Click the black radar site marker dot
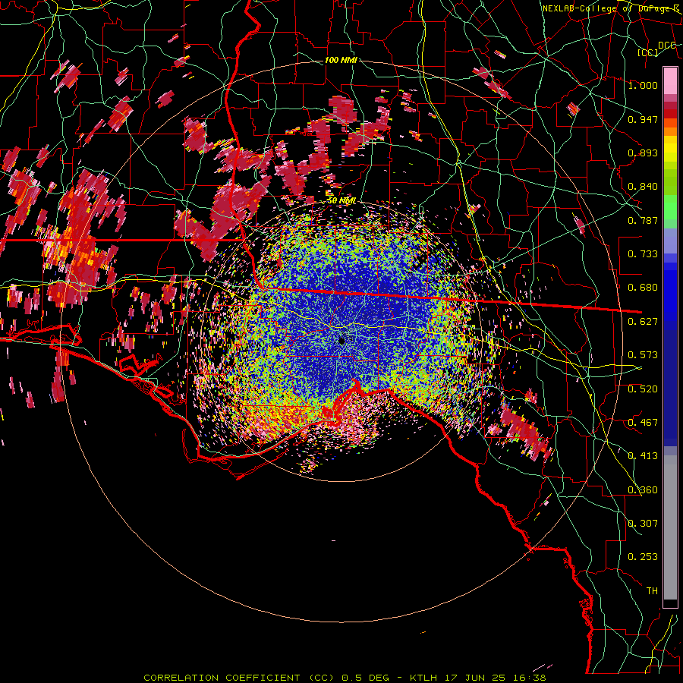 (x=342, y=341)
